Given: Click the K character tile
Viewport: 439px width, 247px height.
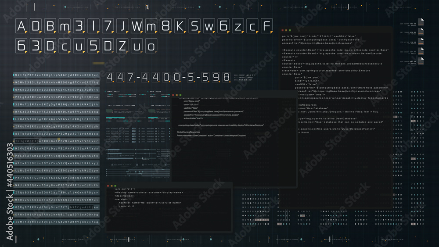Looking at the screenshot, I should click(180, 26).
